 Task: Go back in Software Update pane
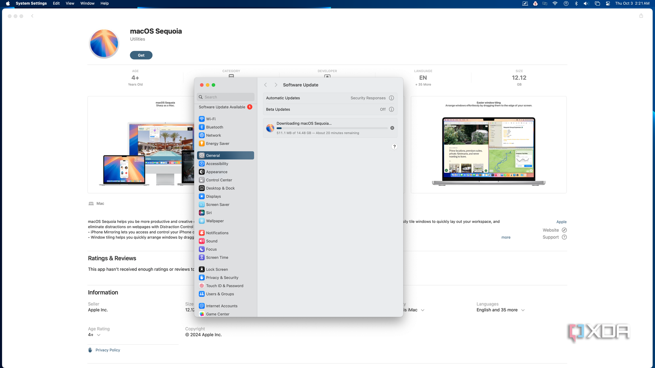click(x=266, y=85)
